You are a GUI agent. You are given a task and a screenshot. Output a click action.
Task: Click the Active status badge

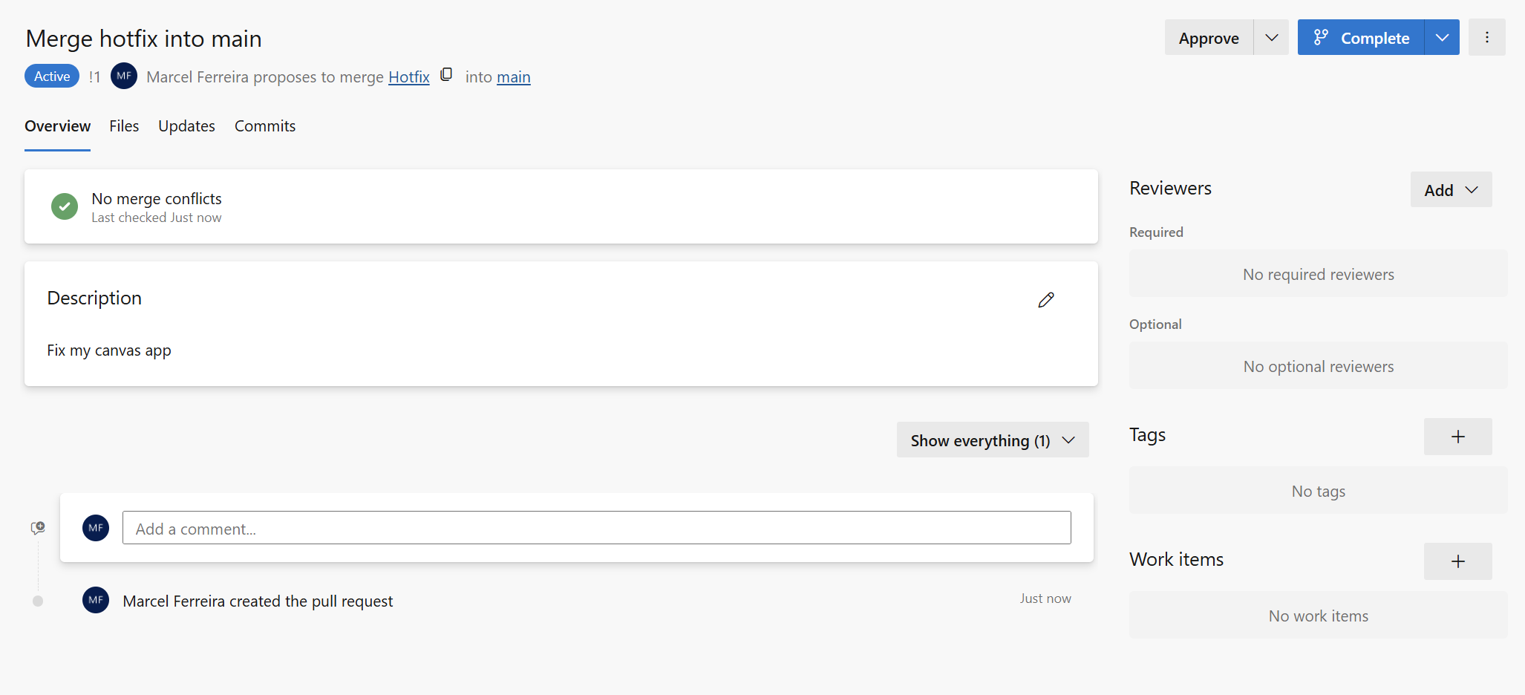[51, 75]
